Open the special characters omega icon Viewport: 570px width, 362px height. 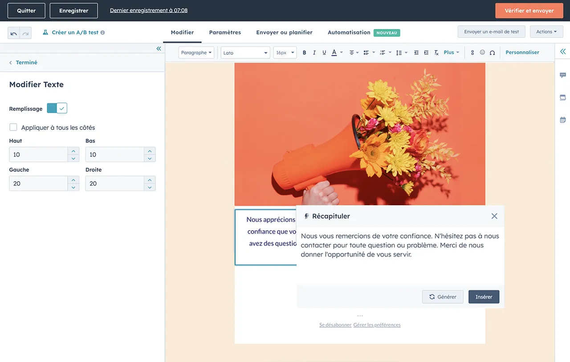[x=492, y=53]
